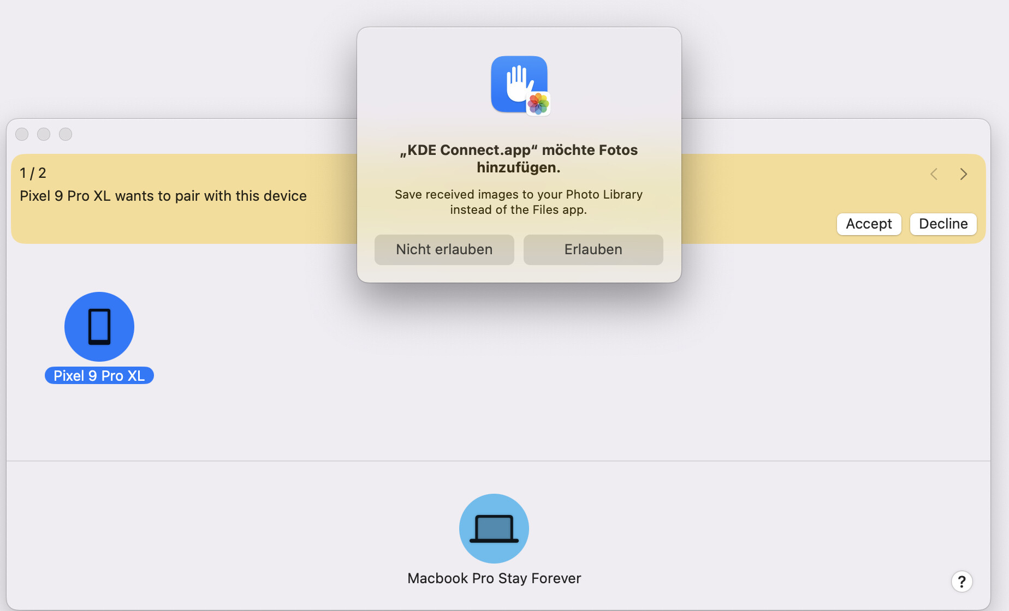The height and width of the screenshot is (611, 1009).
Task: Zoom the KDE Connect window
Action: point(66,134)
